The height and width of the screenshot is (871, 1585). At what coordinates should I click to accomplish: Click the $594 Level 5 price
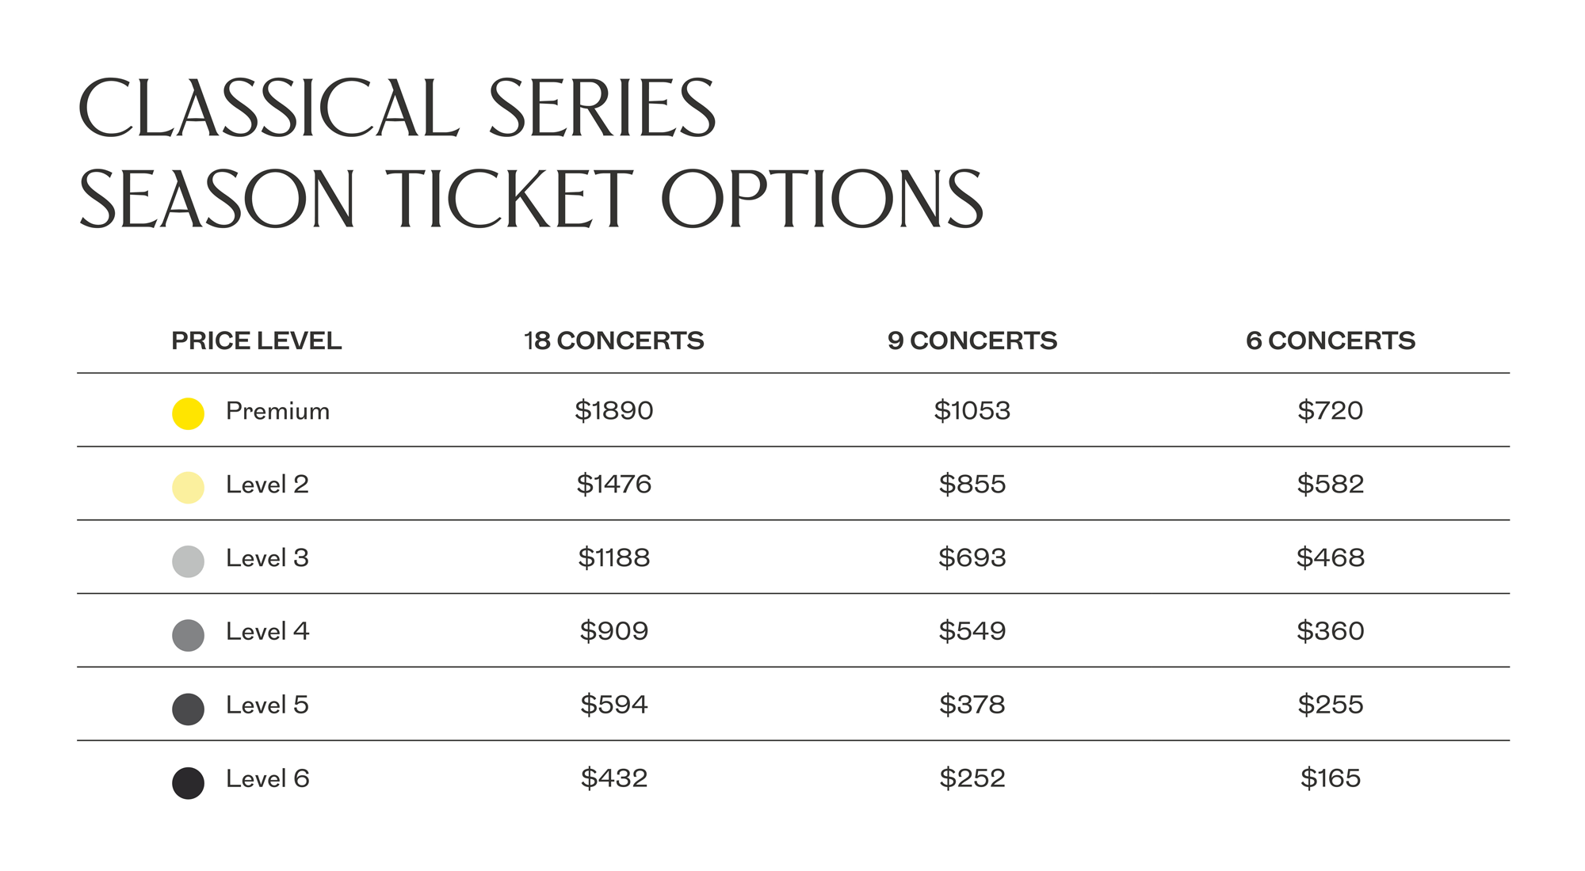[x=614, y=705]
